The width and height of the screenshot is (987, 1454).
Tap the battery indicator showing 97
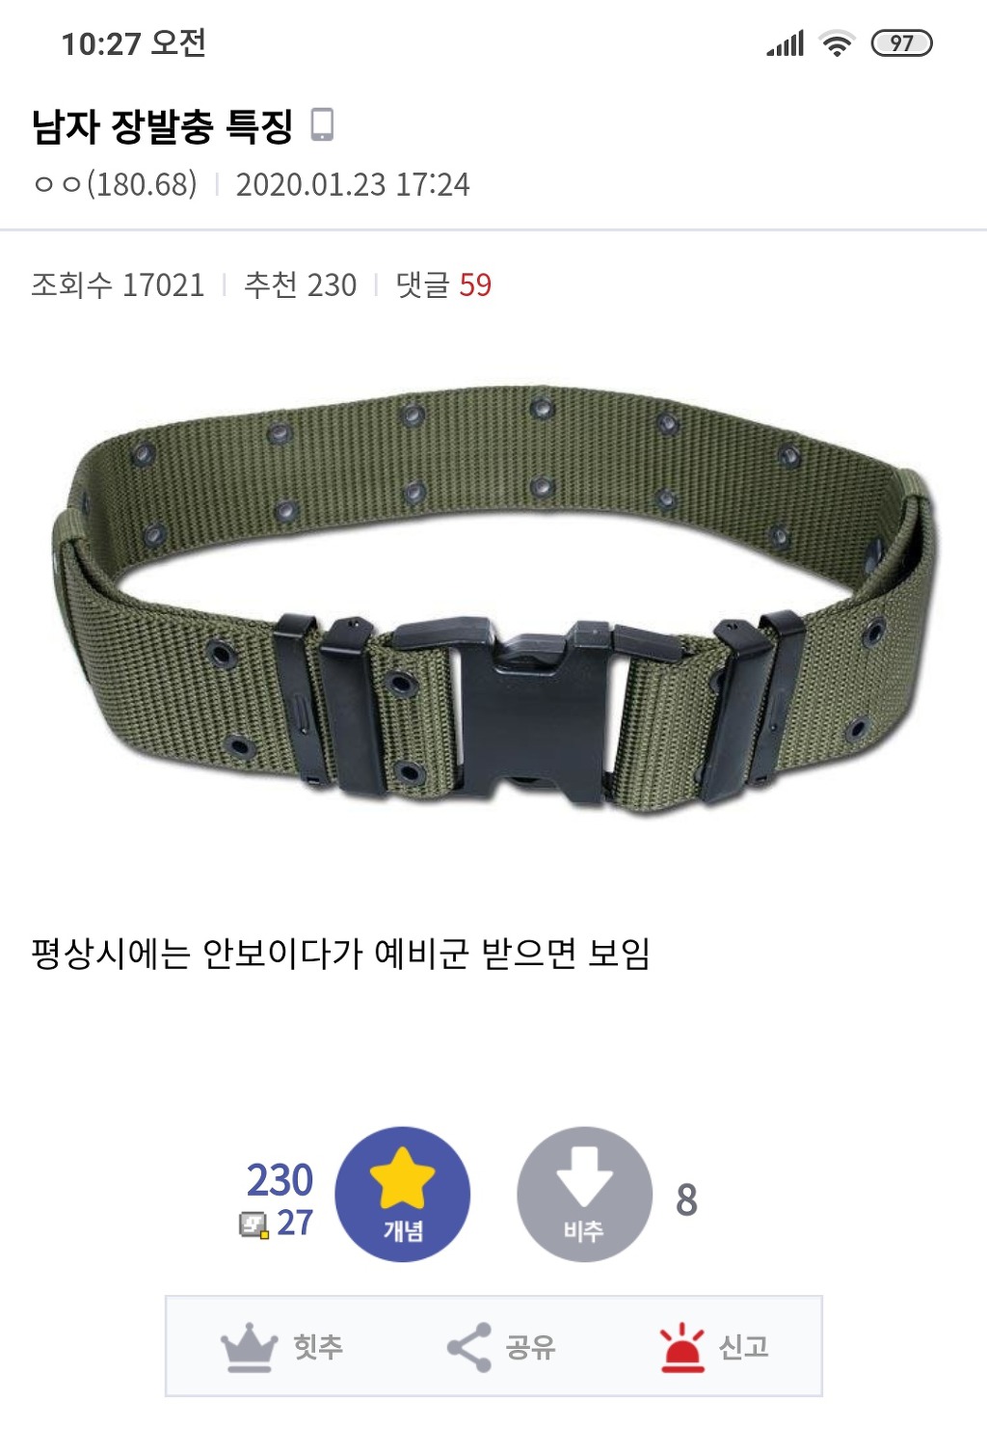click(901, 43)
